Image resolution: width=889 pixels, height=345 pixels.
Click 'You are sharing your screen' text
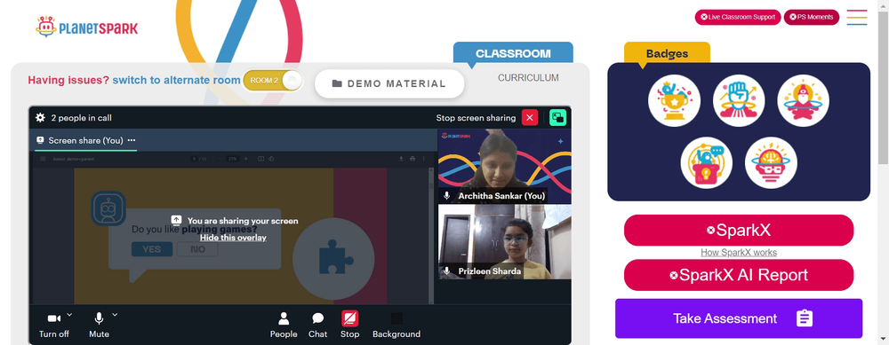243,221
